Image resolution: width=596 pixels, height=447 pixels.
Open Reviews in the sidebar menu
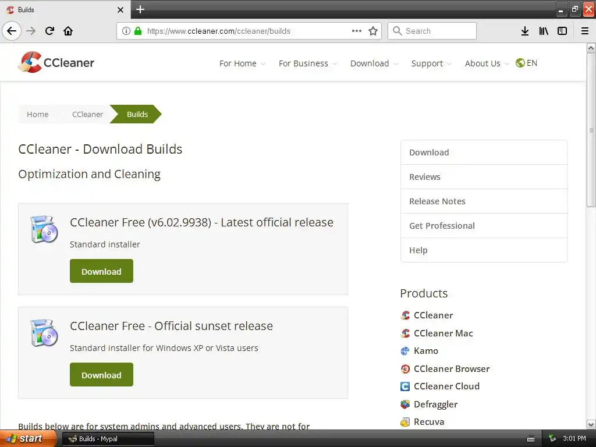click(x=484, y=177)
